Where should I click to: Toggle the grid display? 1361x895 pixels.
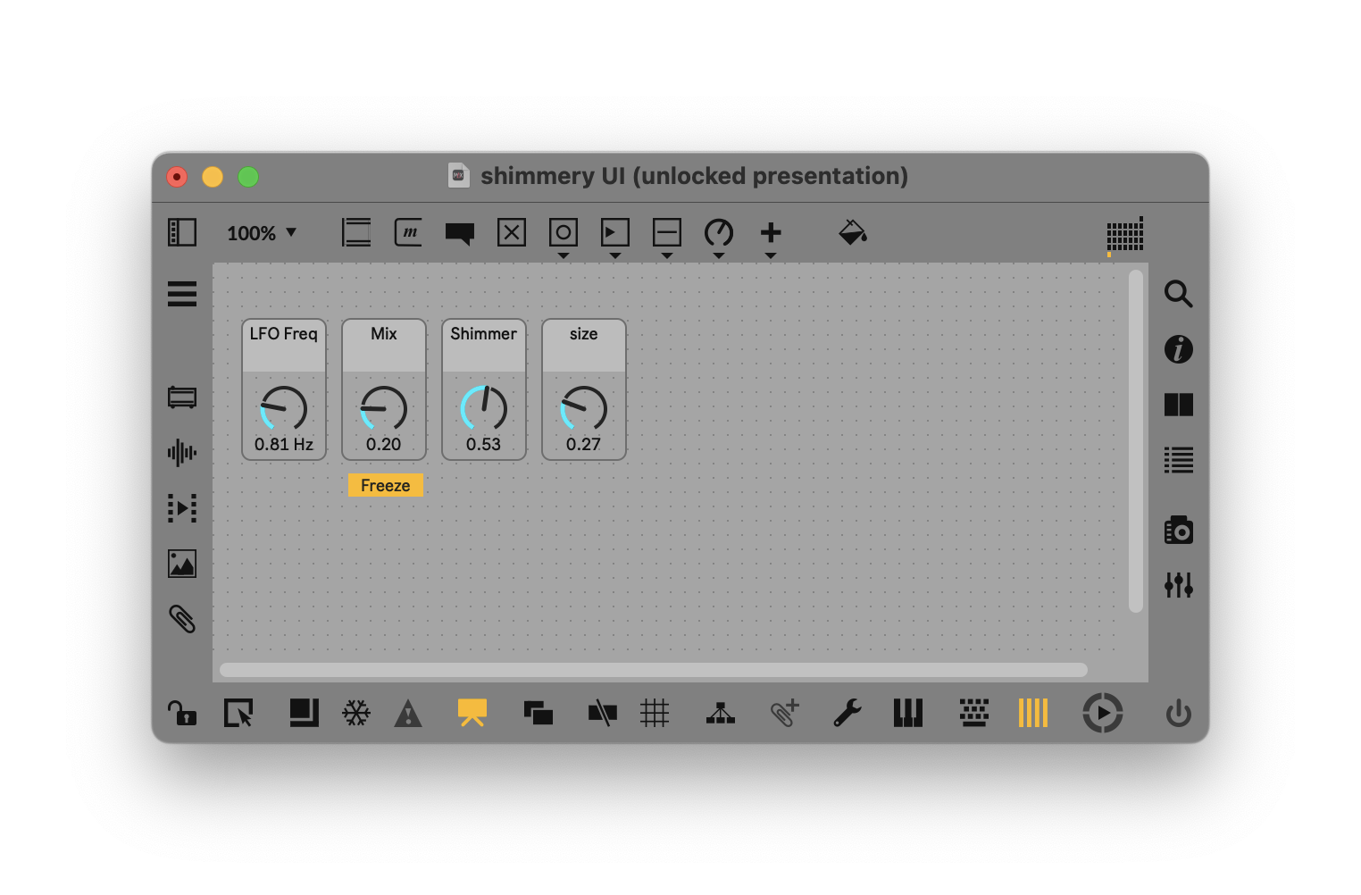click(655, 713)
